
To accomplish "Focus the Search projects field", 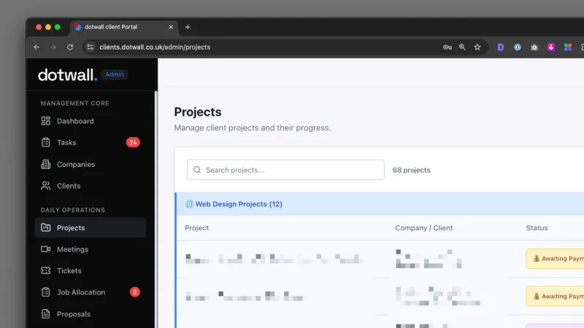I will (x=285, y=170).
